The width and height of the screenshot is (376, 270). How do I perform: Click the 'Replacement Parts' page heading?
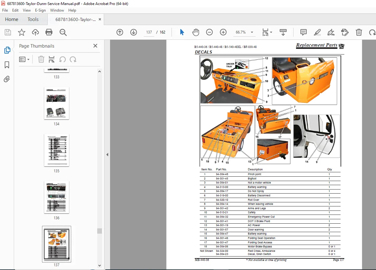click(316, 45)
